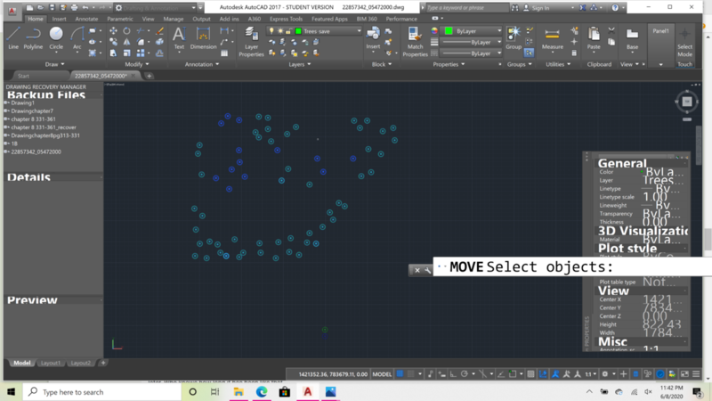The width and height of the screenshot is (712, 401).
Task: Click the Match Properties tool
Action: point(415,41)
